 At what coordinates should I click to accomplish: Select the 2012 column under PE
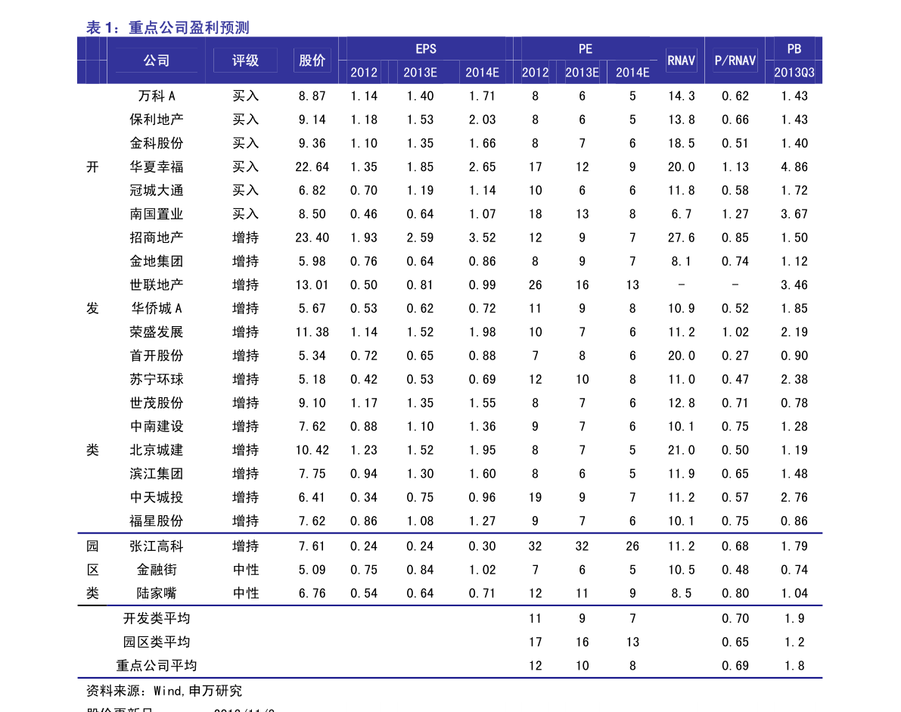click(x=535, y=73)
